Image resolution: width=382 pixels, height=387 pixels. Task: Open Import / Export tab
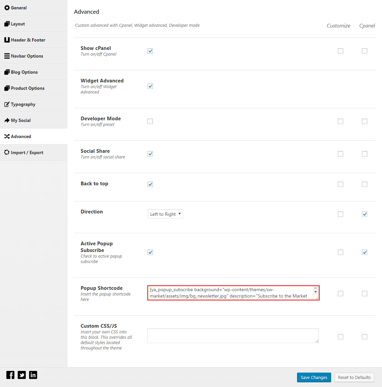pos(33,152)
